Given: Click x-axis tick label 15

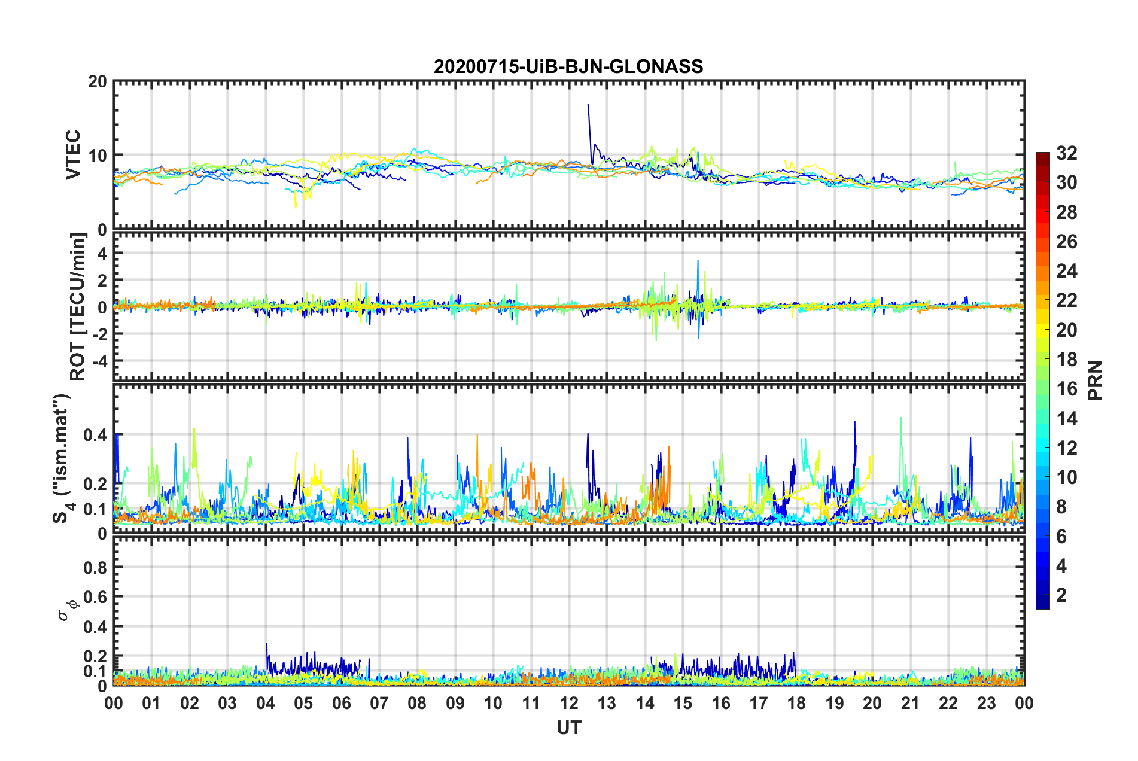Looking at the screenshot, I should [x=683, y=703].
